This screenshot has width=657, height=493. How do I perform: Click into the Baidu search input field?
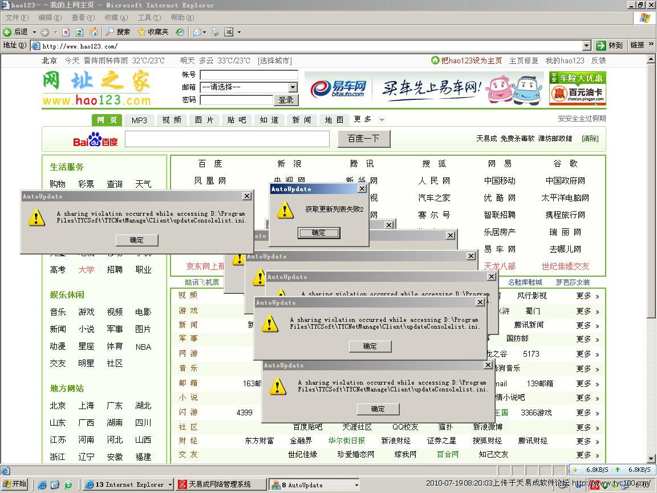(x=227, y=139)
